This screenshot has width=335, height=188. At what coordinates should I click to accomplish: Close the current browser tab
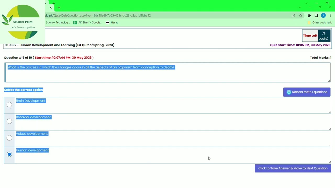pyautogui.click(x=51, y=8)
